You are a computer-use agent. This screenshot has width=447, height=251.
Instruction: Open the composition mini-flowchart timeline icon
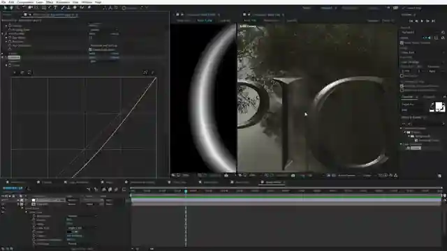click(89, 189)
